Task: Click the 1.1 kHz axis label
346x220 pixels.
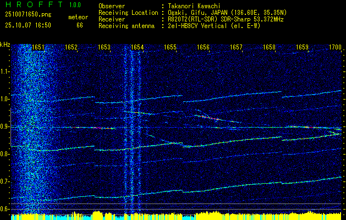Action: click(x=5, y=71)
